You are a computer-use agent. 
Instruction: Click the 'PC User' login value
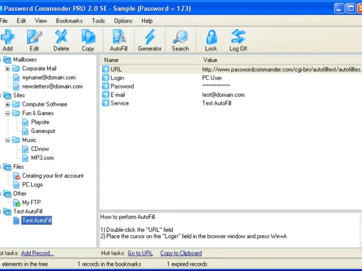(x=212, y=78)
